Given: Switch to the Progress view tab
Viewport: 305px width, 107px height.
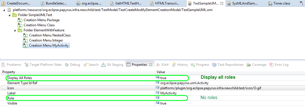Looking at the screenshot, I should [x=200, y=65].
